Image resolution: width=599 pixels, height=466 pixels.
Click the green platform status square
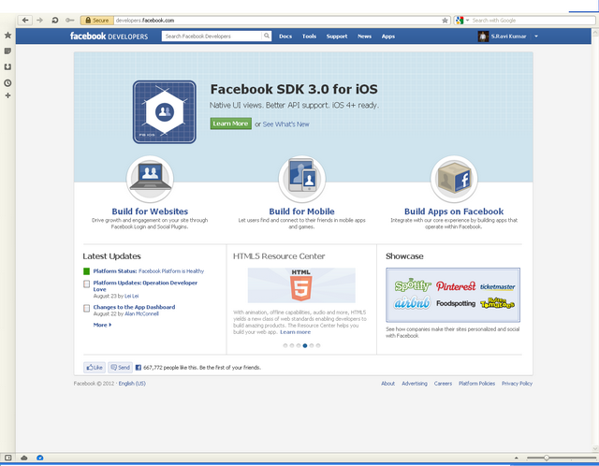click(x=86, y=271)
